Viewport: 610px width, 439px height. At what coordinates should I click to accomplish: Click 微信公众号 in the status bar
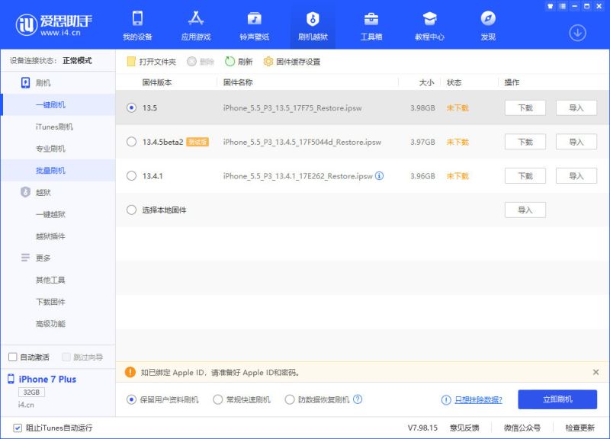522,428
